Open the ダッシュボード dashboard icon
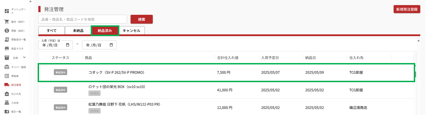This screenshot has width=427, height=116. [7, 11]
